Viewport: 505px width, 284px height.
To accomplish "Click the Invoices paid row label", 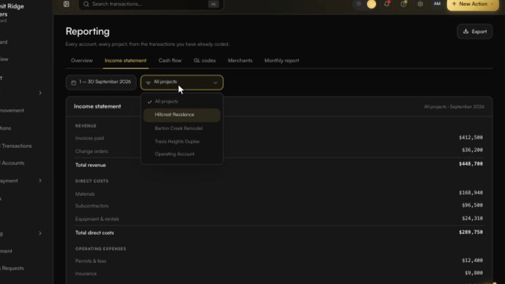I will [89, 138].
